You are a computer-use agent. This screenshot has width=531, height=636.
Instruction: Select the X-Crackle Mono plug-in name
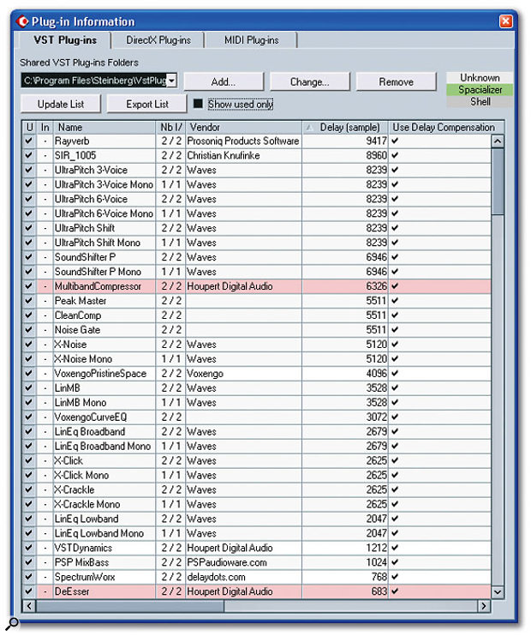pyautogui.click(x=87, y=504)
